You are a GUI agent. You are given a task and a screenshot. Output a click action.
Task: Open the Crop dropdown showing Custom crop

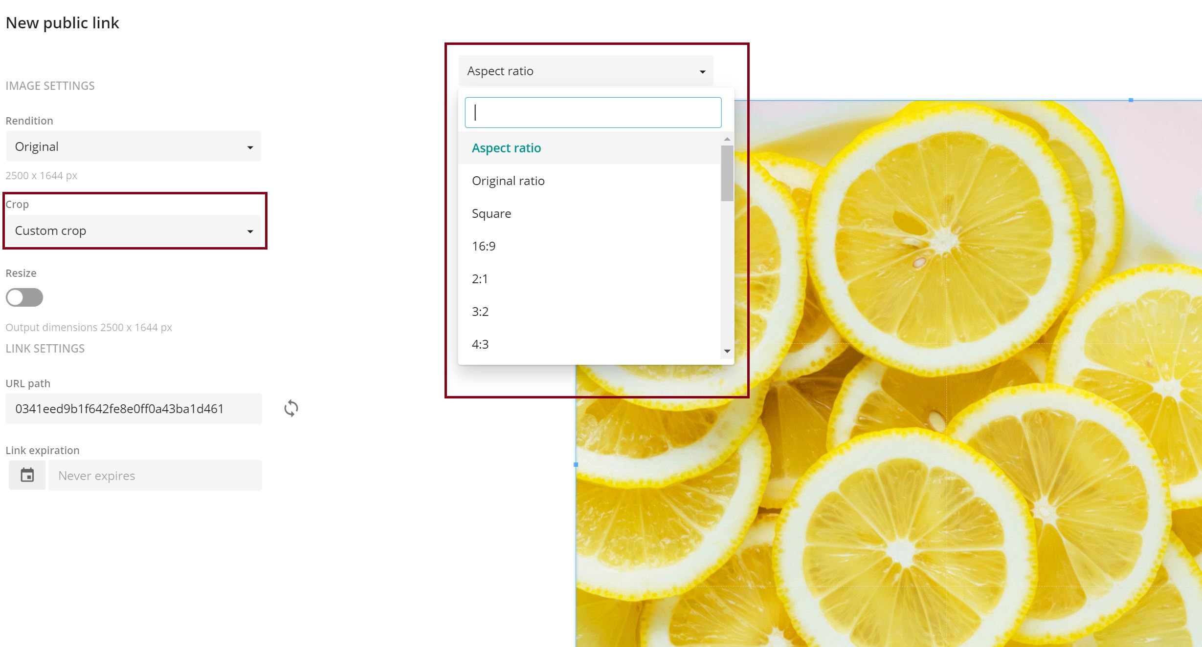pyautogui.click(x=133, y=230)
